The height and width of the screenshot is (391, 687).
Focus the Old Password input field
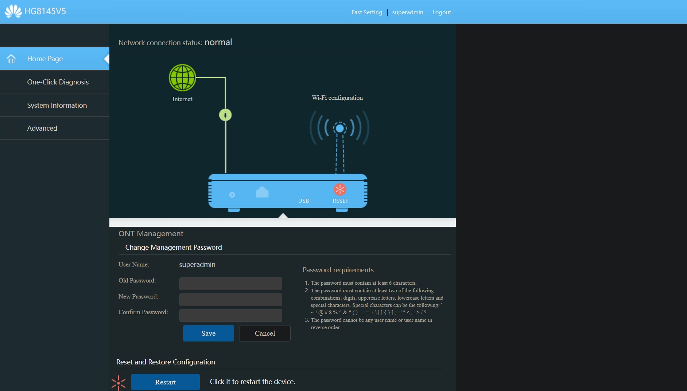coord(230,284)
